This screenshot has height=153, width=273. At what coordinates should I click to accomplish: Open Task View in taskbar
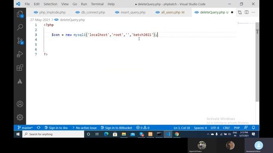point(97,134)
